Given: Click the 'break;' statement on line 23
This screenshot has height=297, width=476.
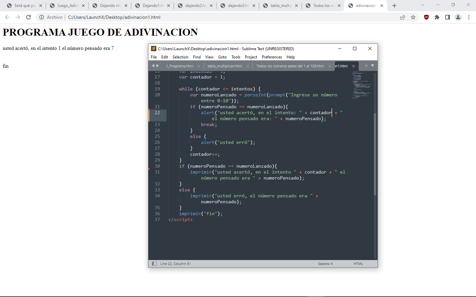Looking at the screenshot, I should click(209, 124).
